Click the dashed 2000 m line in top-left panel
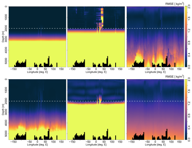Screen dimensions: 192x148 point(37,28)
